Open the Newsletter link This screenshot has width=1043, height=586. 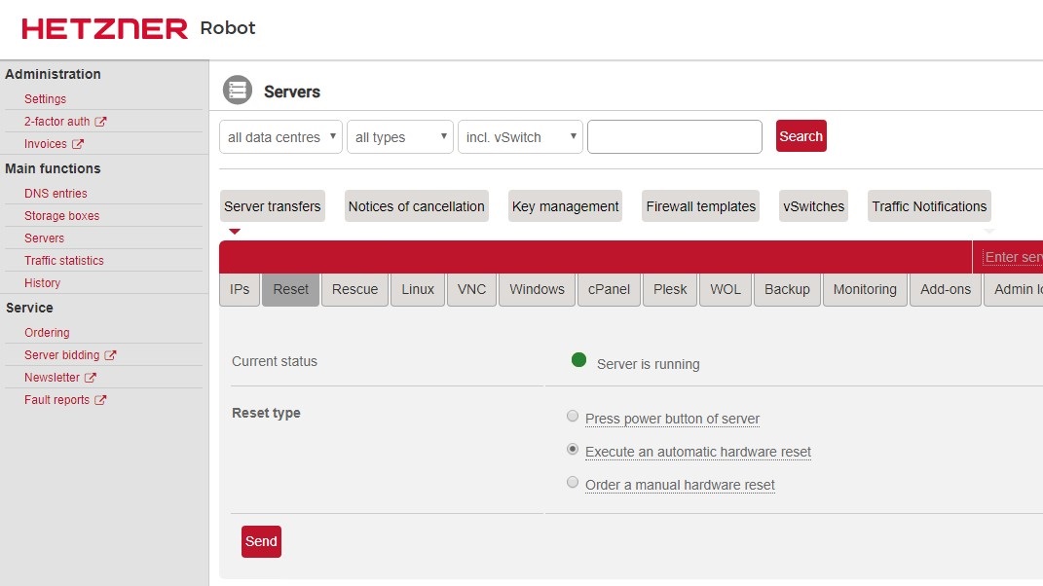[52, 378]
